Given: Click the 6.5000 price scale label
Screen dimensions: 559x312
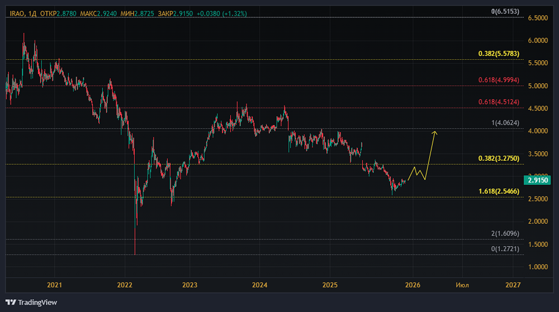Looking at the screenshot, I should pos(538,18).
